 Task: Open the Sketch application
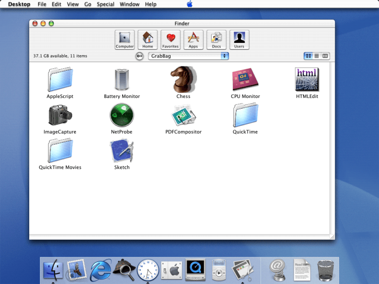pyautogui.click(x=122, y=151)
